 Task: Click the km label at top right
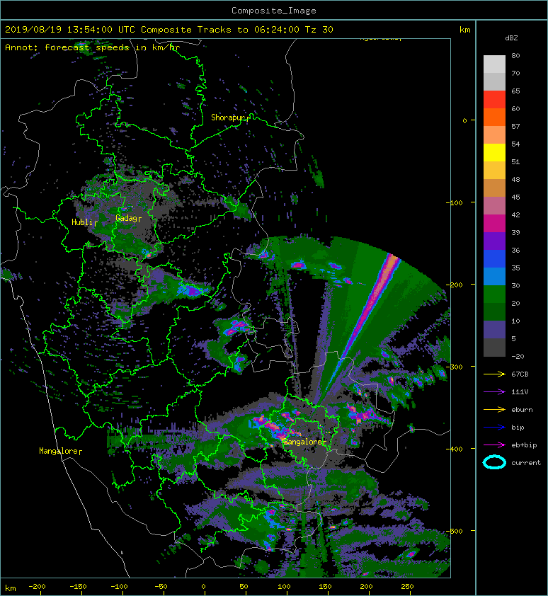465,30
